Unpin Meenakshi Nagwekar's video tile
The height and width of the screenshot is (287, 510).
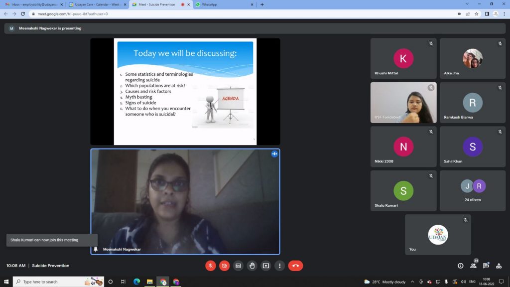pyautogui.click(x=96, y=249)
